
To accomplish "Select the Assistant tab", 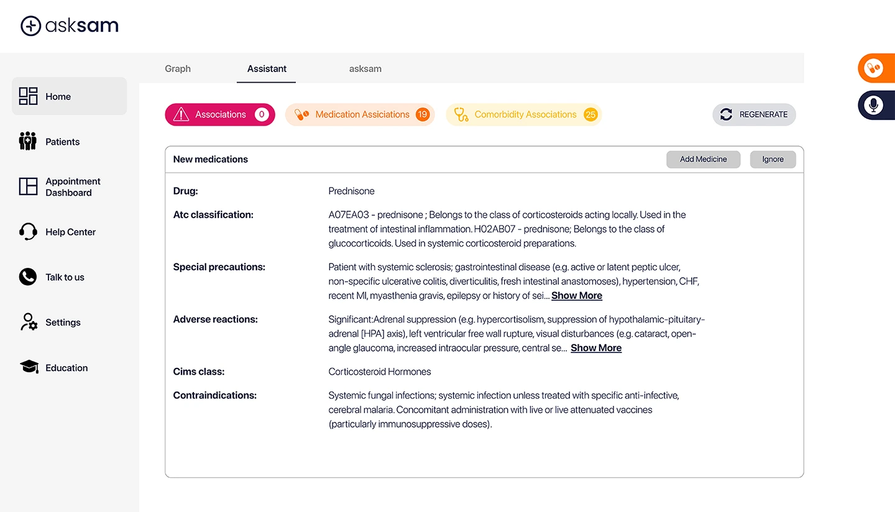I will [x=267, y=69].
